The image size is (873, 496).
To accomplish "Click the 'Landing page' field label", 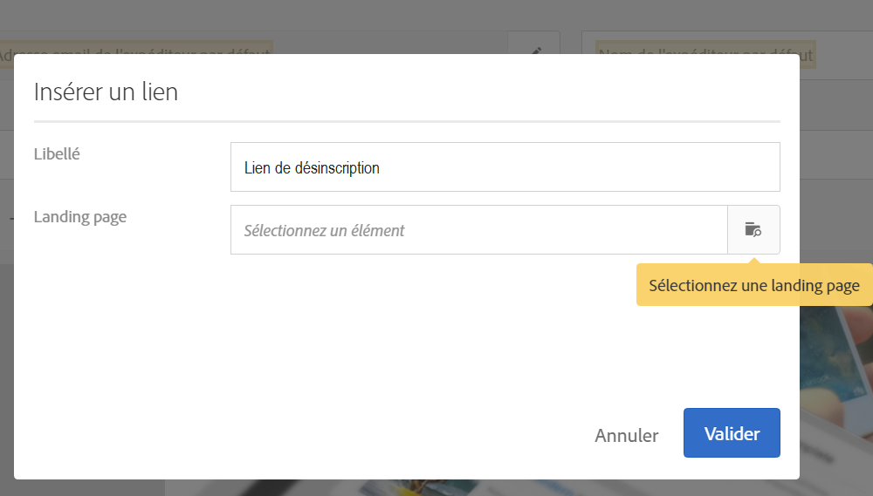I will coord(80,216).
